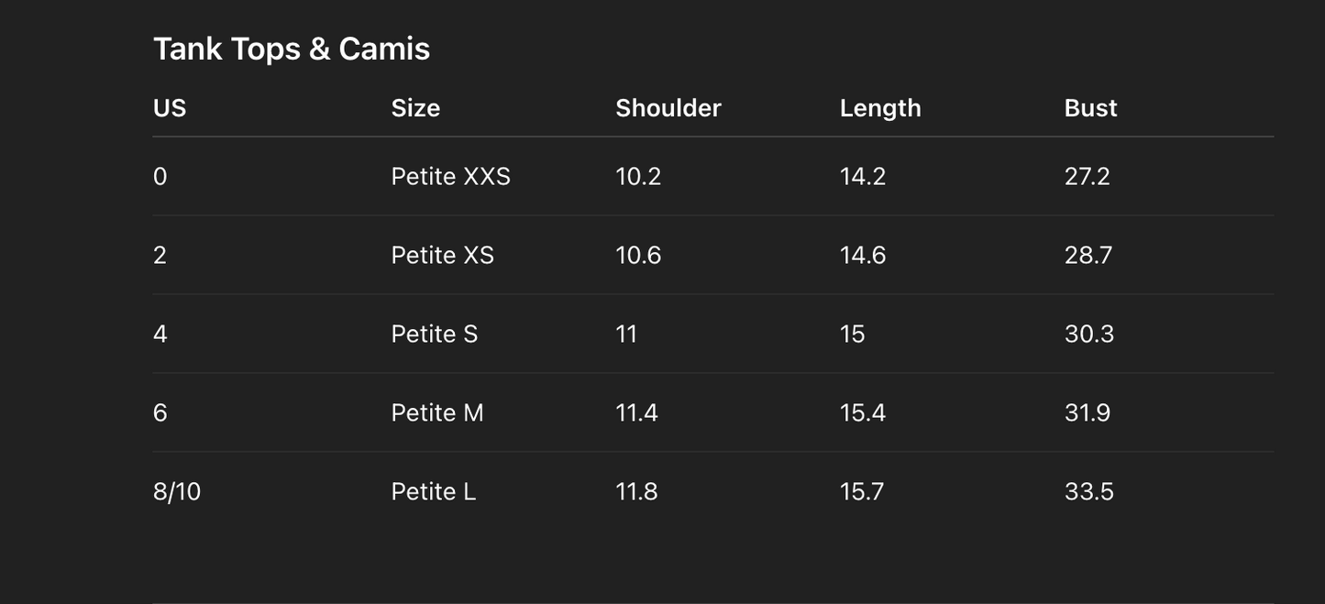The height and width of the screenshot is (604, 1325).
Task: Click US size 6 cell
Action: click(160, 412)
